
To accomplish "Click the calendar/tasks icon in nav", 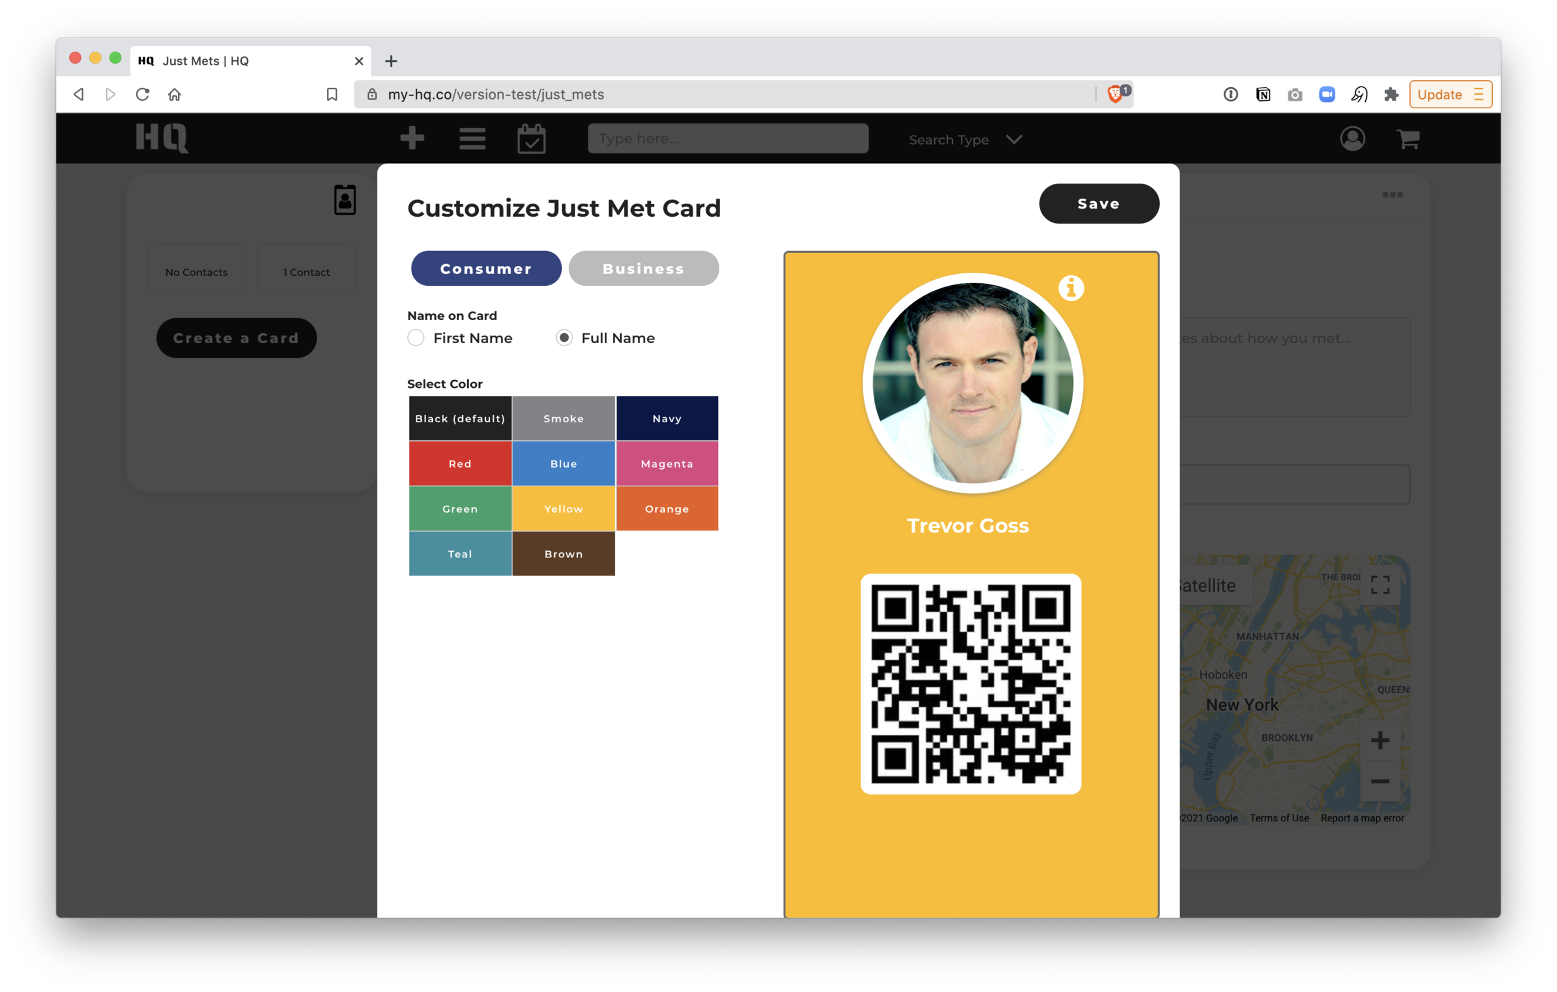I will point(530,138).
